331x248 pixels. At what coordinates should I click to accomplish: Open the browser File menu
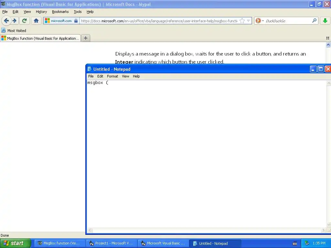(x=5, y=12)
